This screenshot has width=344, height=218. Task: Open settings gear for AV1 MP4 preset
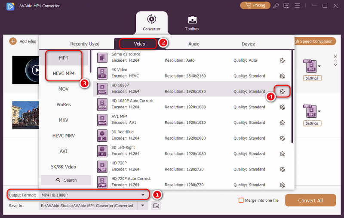[283, 123]
